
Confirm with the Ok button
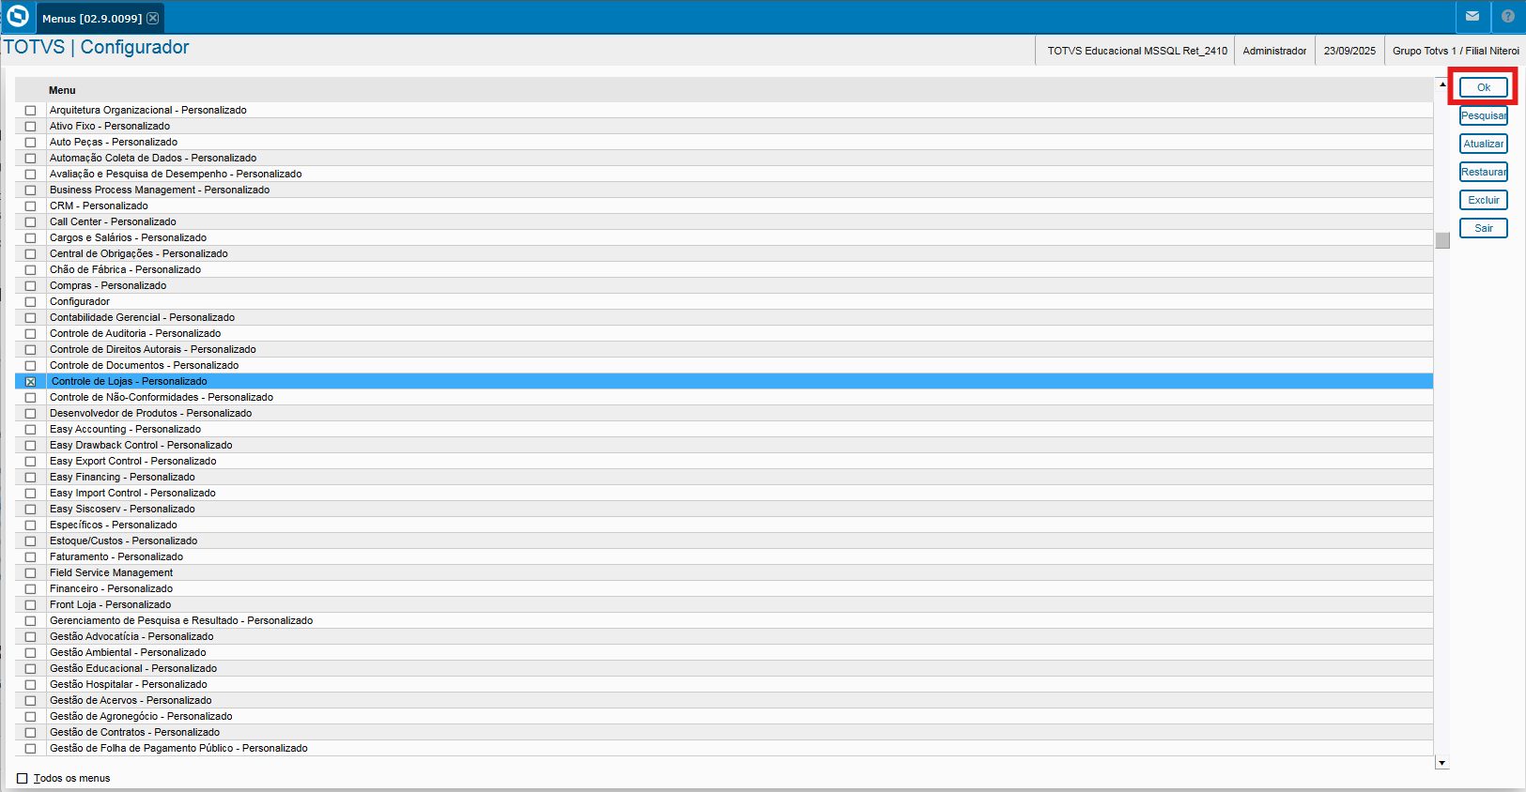click(x=1484, y=87)
